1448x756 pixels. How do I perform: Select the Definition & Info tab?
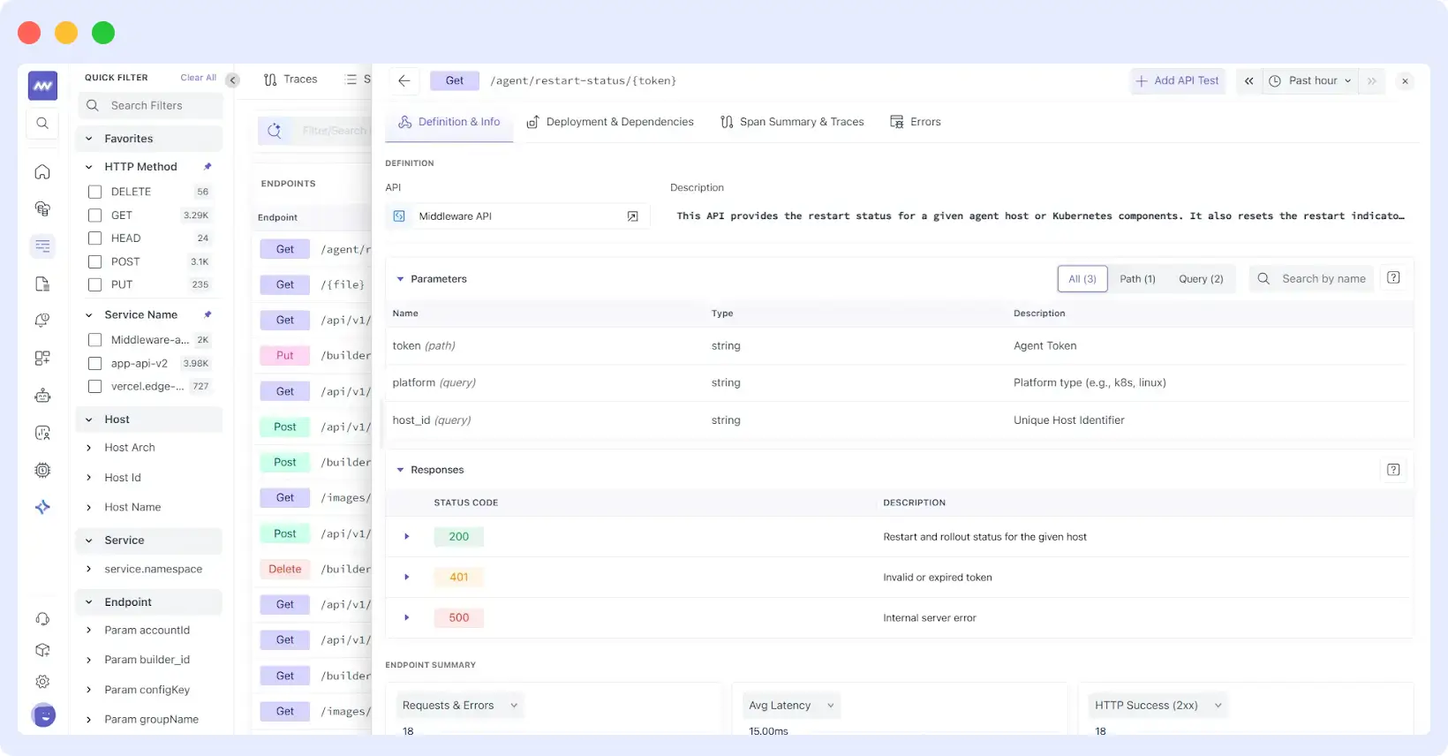pyautogui.click(x=449, y=122)
